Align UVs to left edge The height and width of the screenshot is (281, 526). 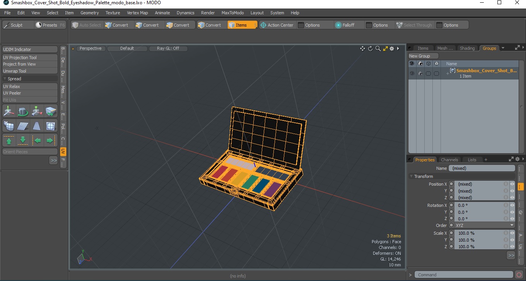coord(37,140)
